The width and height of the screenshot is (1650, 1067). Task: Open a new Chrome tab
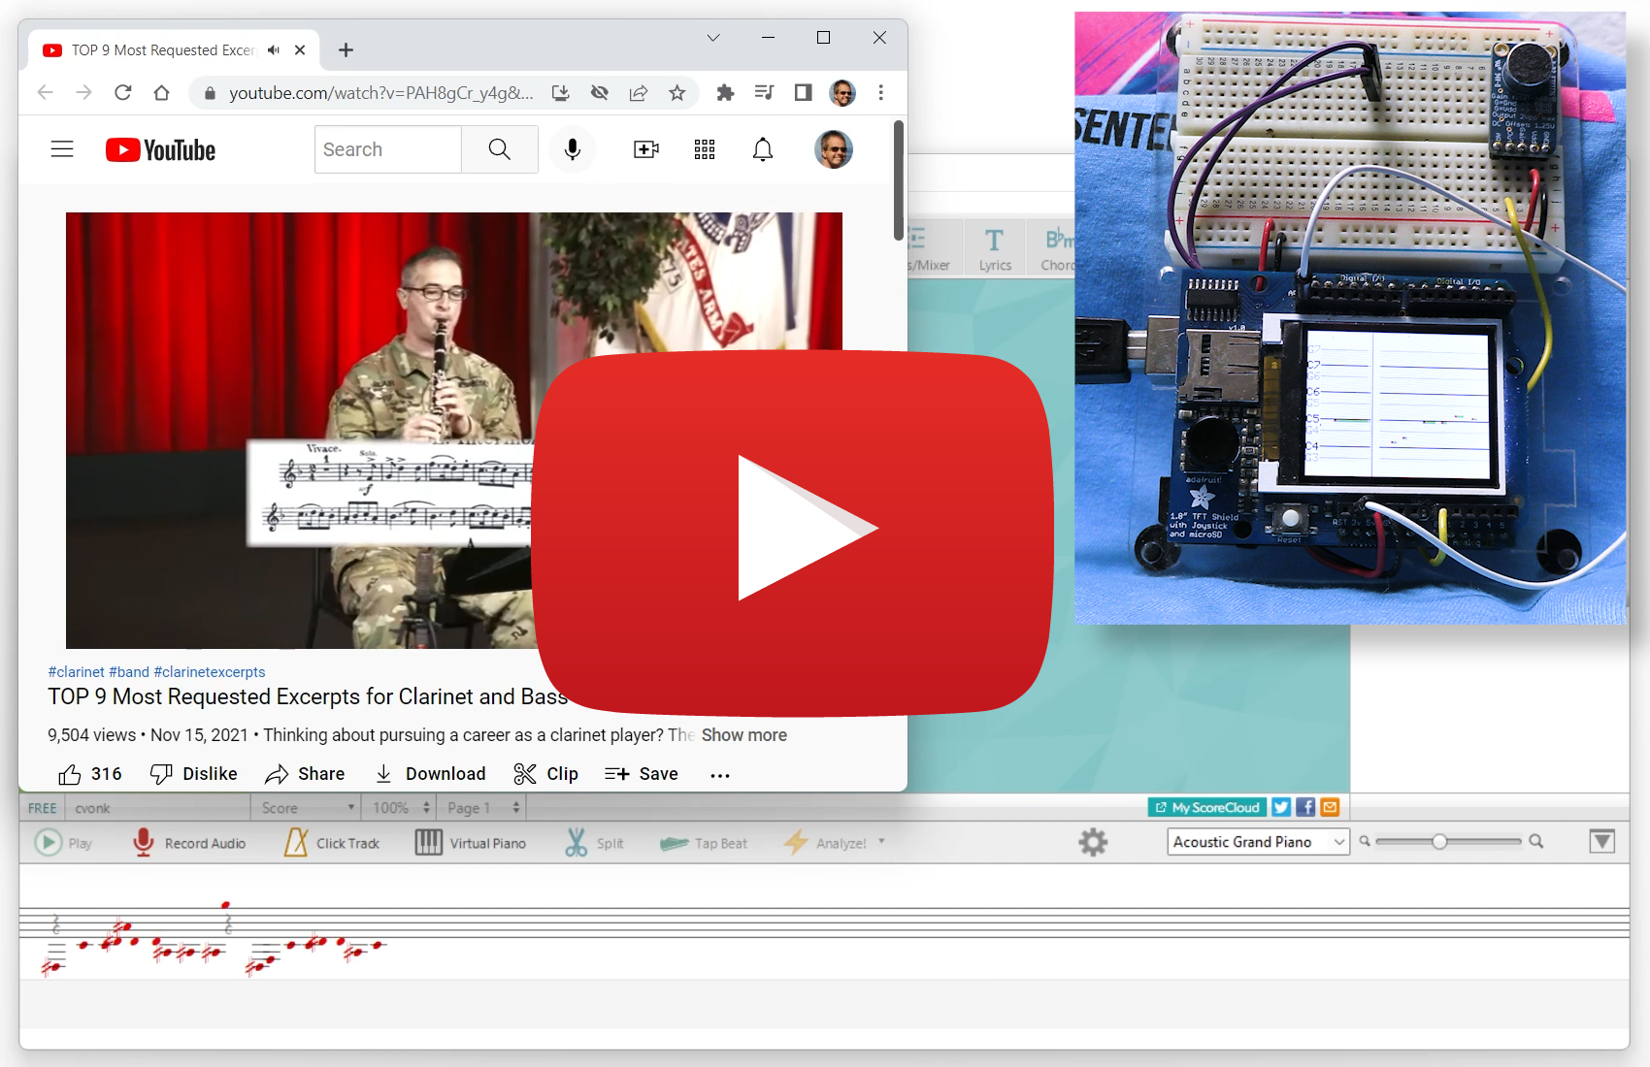coord(346,49)
